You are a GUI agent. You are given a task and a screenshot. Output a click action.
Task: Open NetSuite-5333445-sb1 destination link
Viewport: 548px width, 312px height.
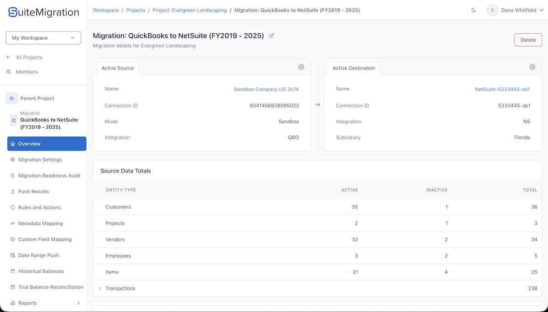(x=502, y=89)
